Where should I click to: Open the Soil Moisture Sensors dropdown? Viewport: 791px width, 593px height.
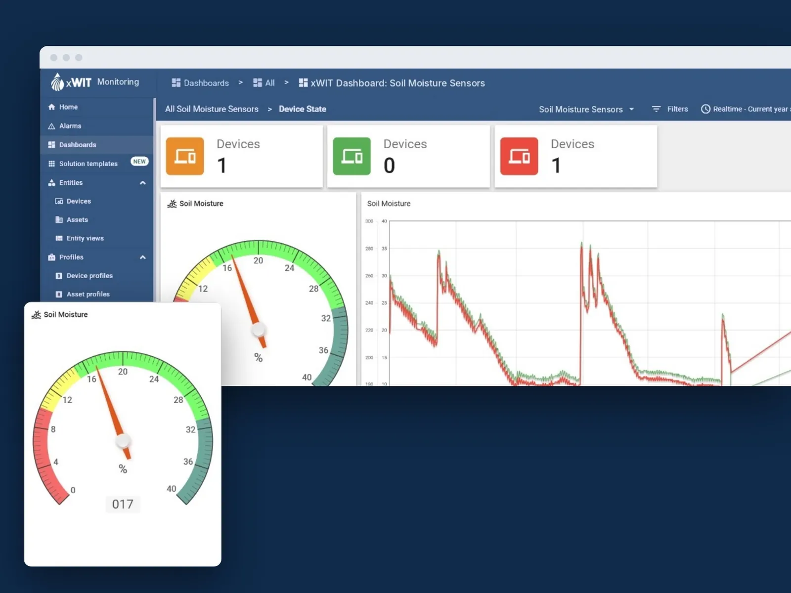(586, 109)
